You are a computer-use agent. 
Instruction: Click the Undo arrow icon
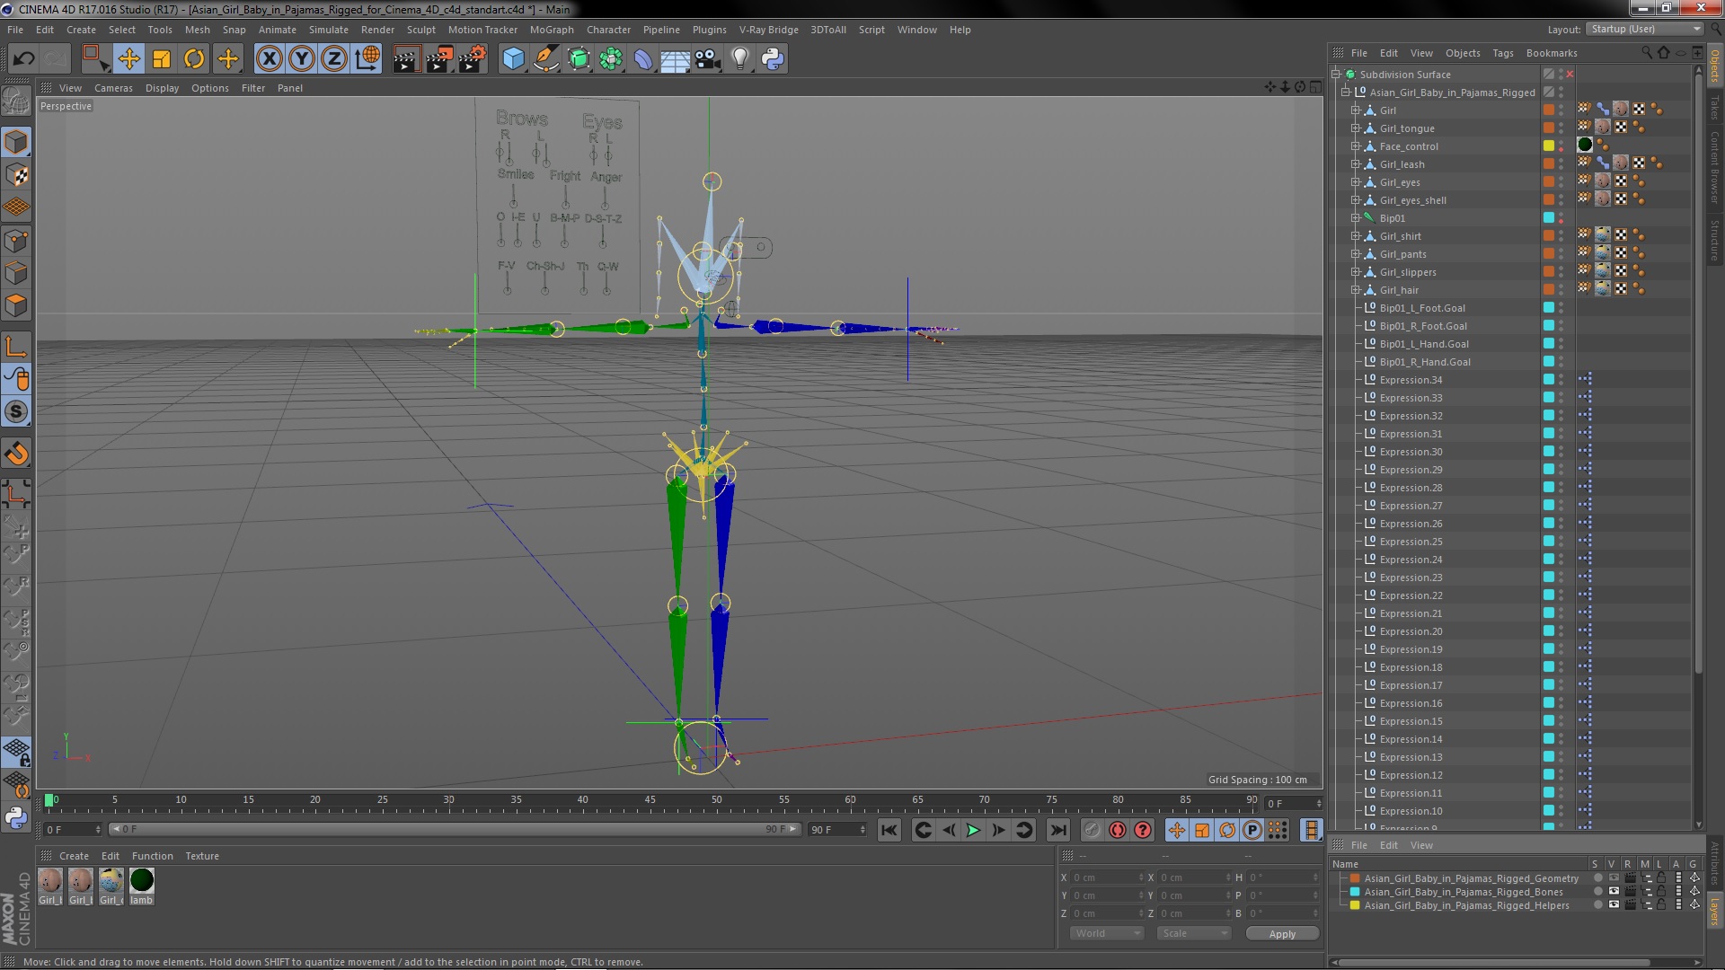coord(23,59)
